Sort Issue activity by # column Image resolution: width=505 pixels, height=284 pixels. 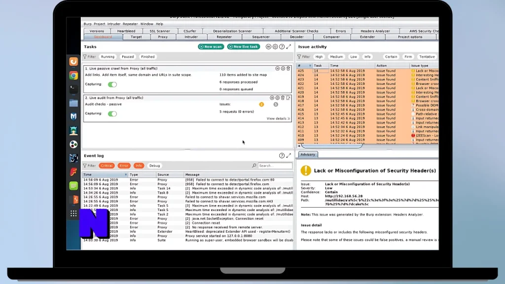click(x=304, y=66)
